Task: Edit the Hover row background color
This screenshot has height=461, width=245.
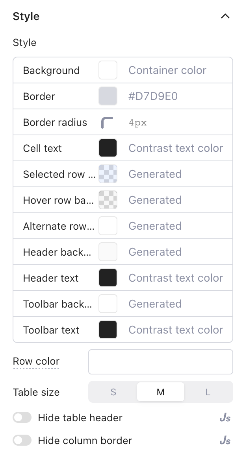Action: [x=108, y=200]
